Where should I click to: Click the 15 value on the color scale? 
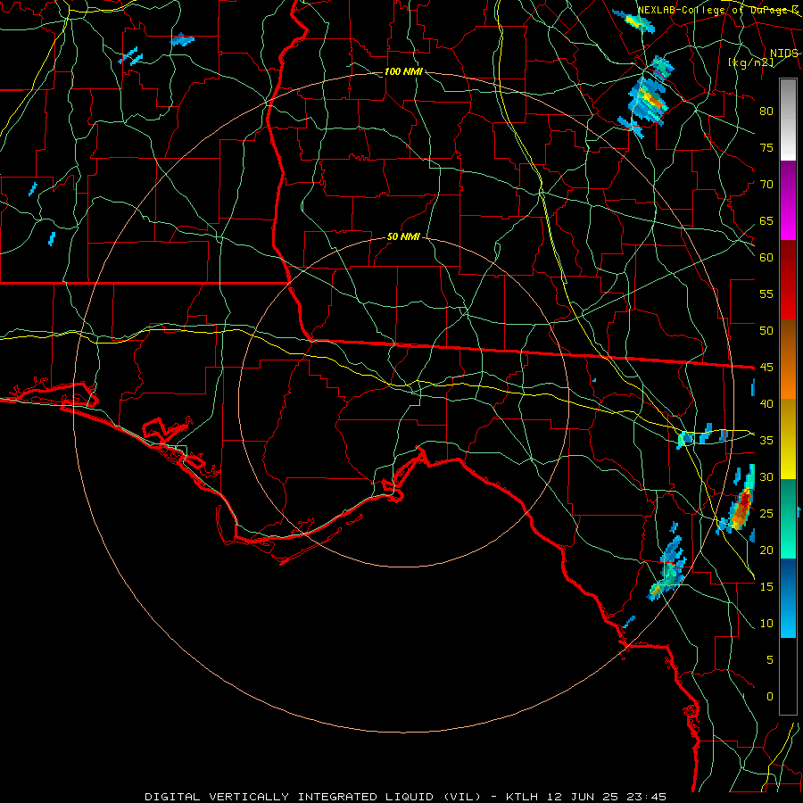click(x=766, y=586)
